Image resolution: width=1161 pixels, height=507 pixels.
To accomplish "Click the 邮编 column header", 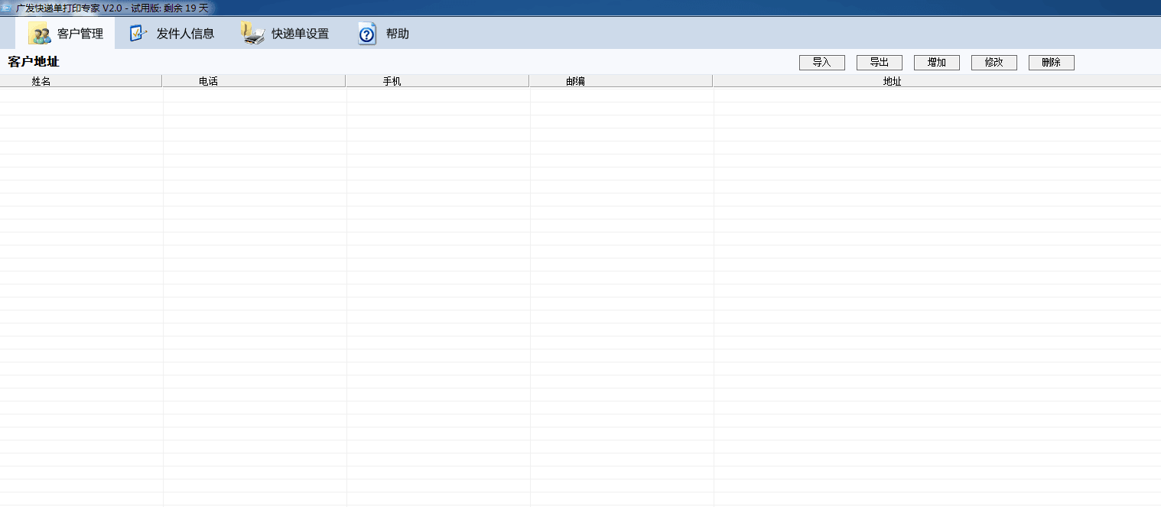I will pos(575,81).
